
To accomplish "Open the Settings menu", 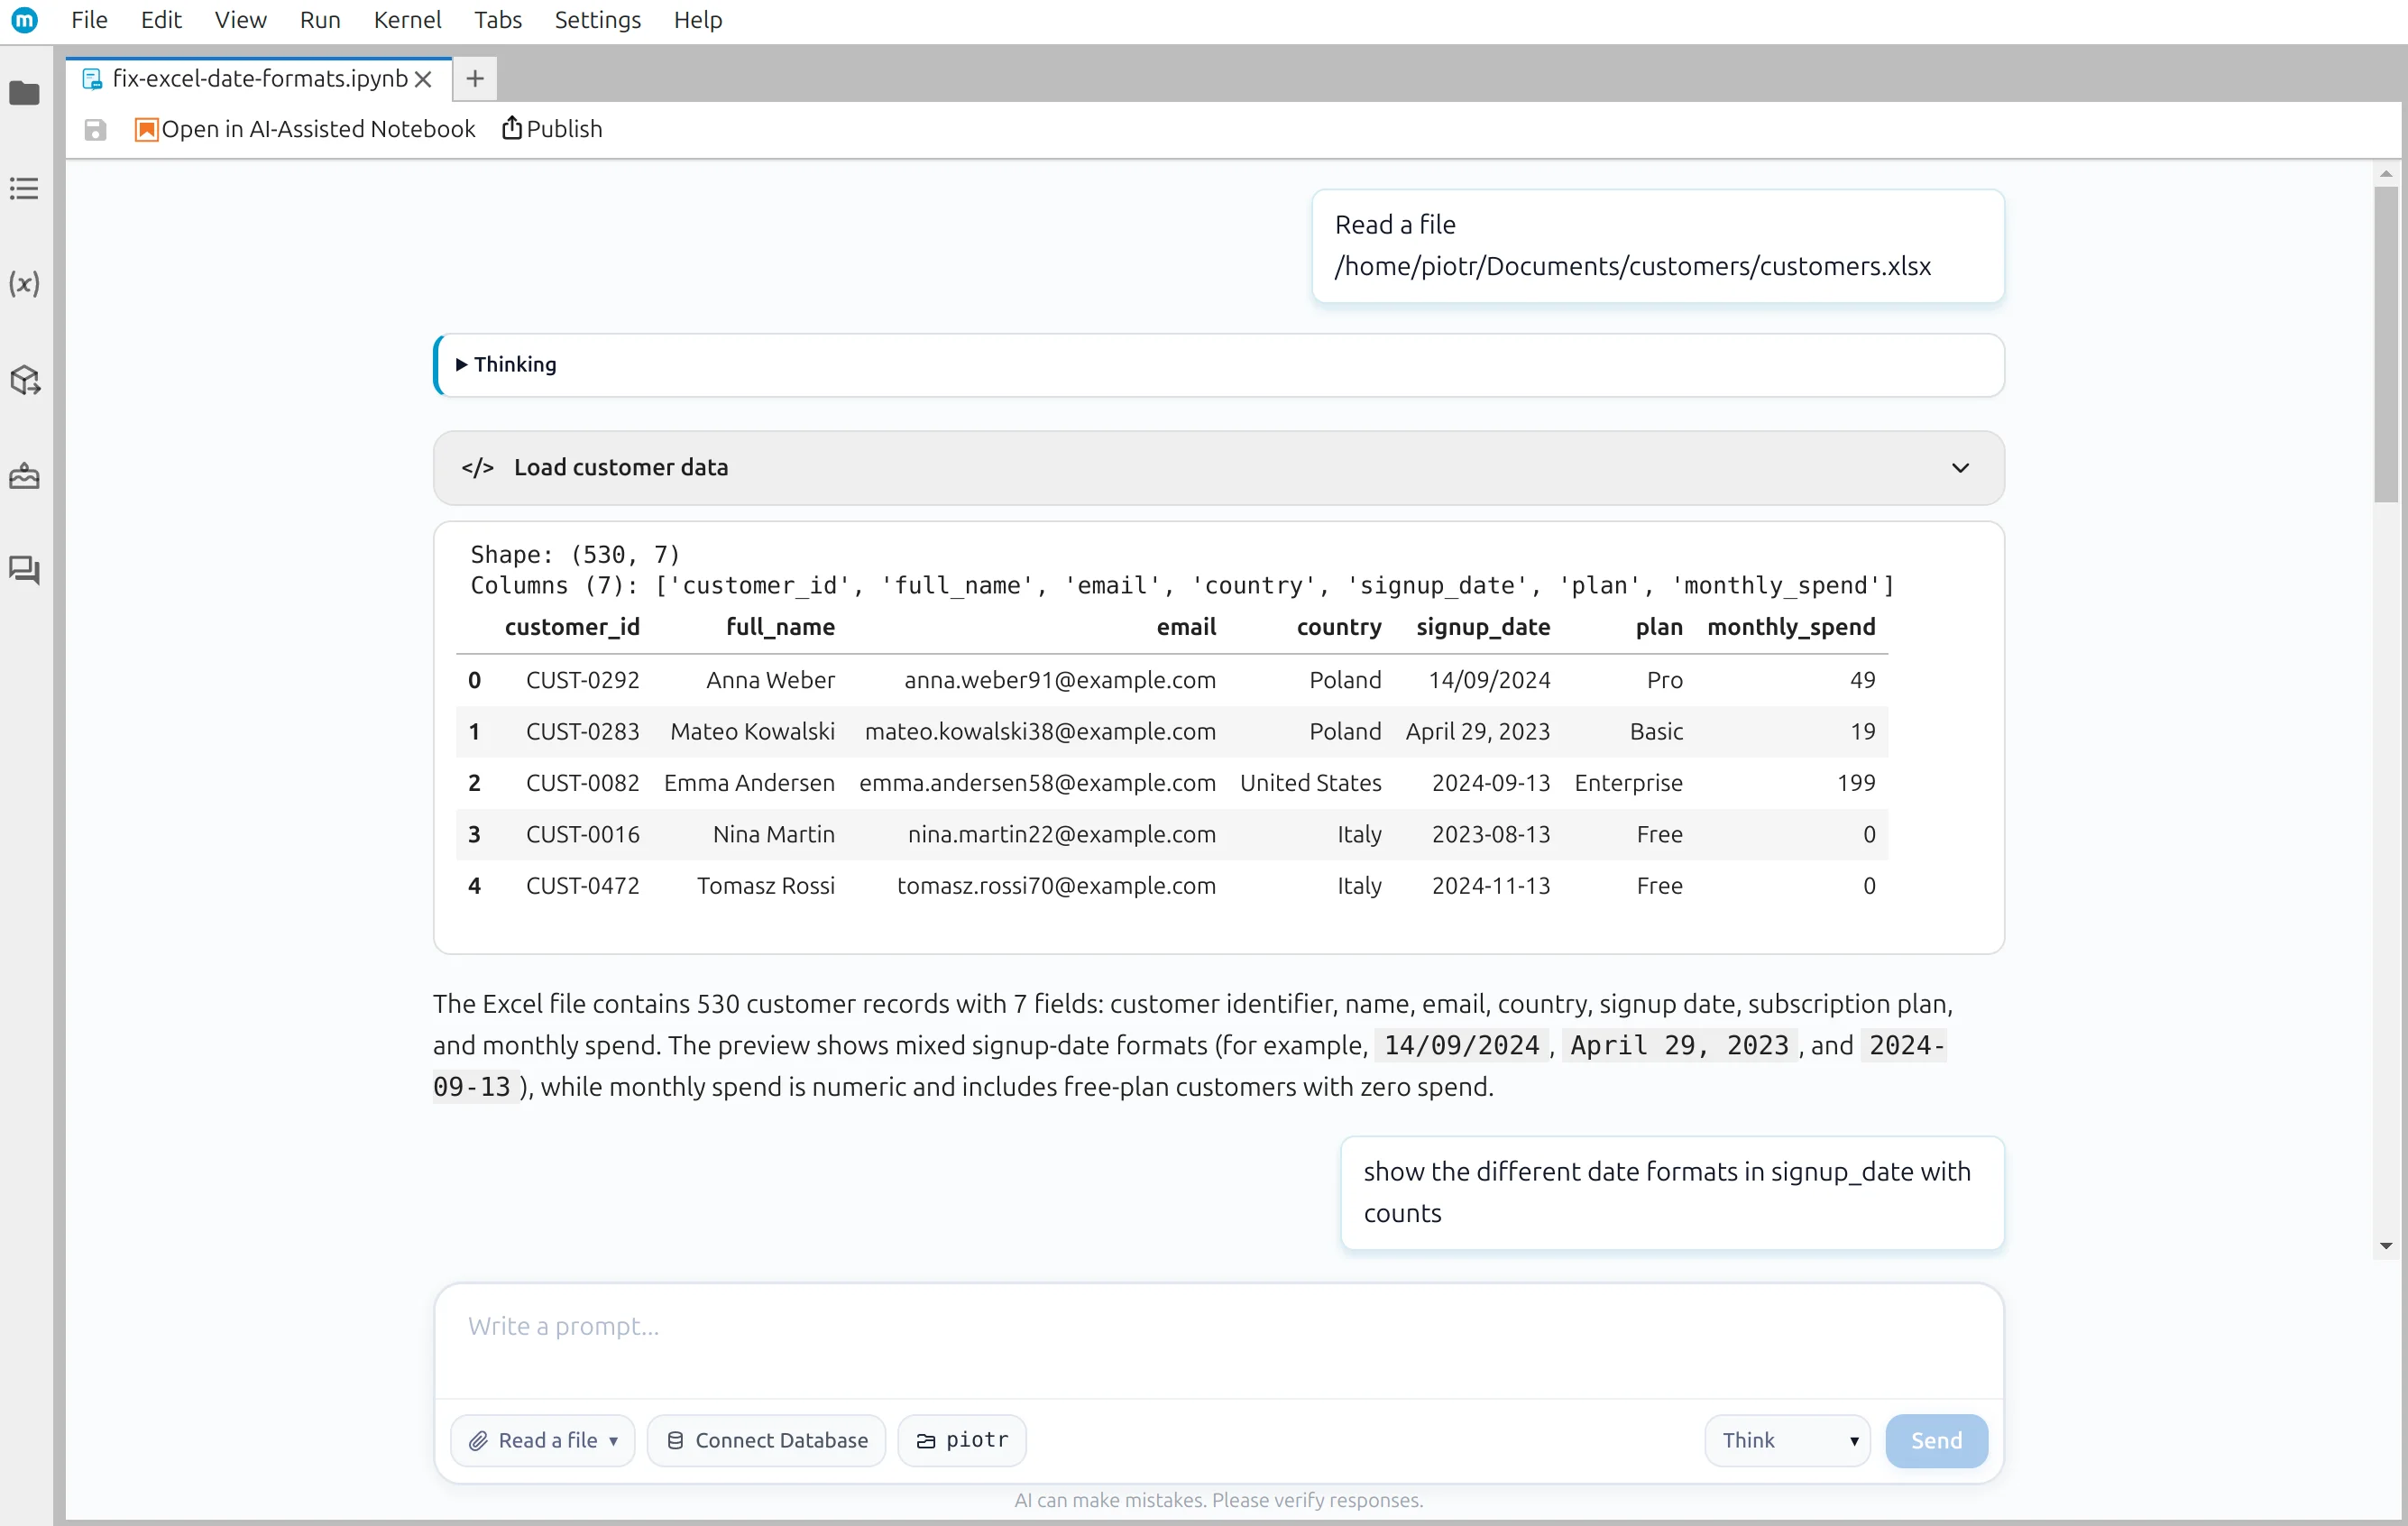I will tap(597, 20).
